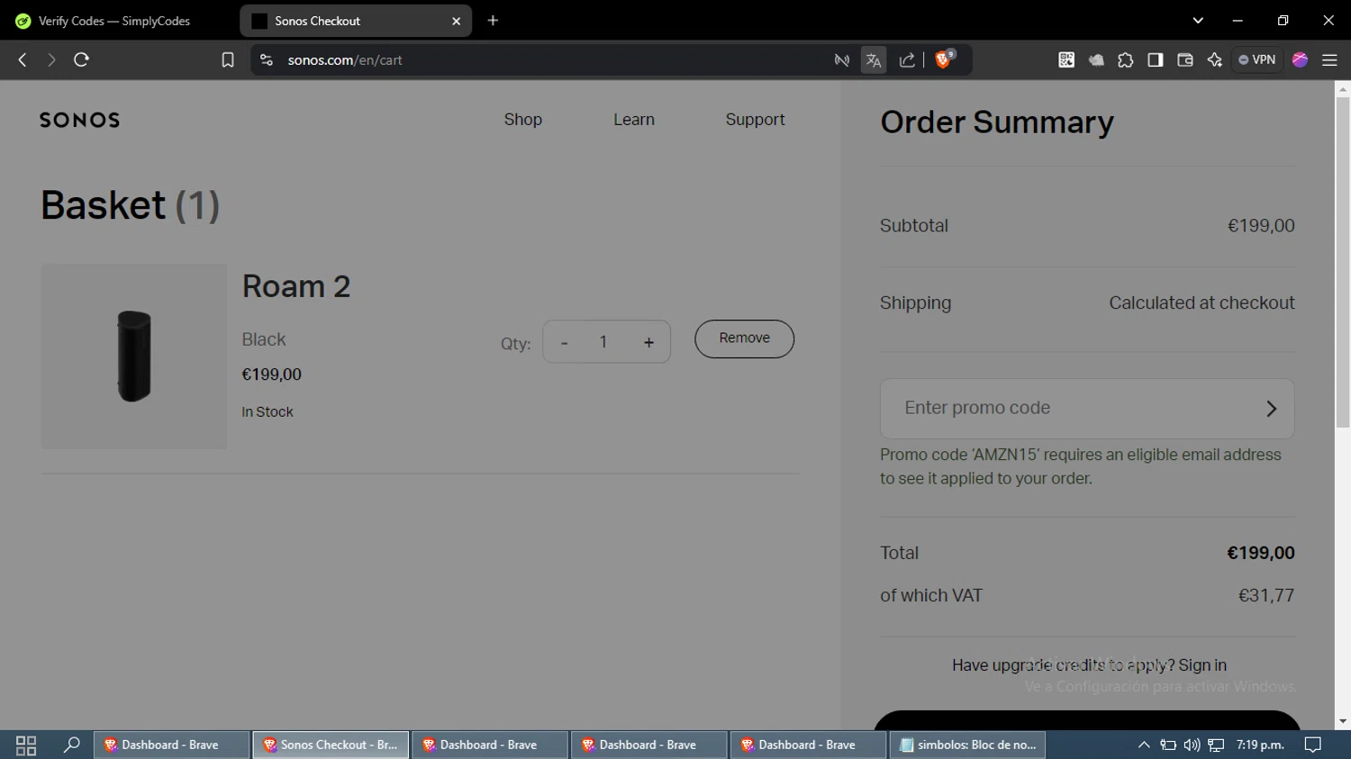Image resolution: width=1351 pixels, height=759 pixels.
Task: Open the Roam 2 product title
Action: click(296, 286)
